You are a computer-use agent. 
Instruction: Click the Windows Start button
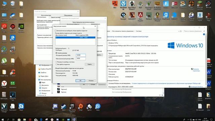point(3,120)
